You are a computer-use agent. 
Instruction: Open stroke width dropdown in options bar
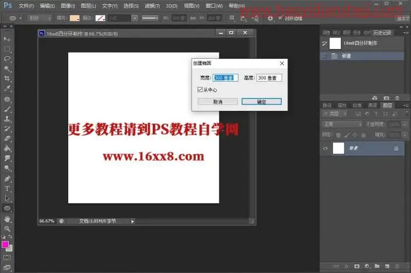135,18
